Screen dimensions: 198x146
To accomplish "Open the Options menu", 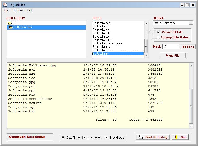I will coord(18,10).
